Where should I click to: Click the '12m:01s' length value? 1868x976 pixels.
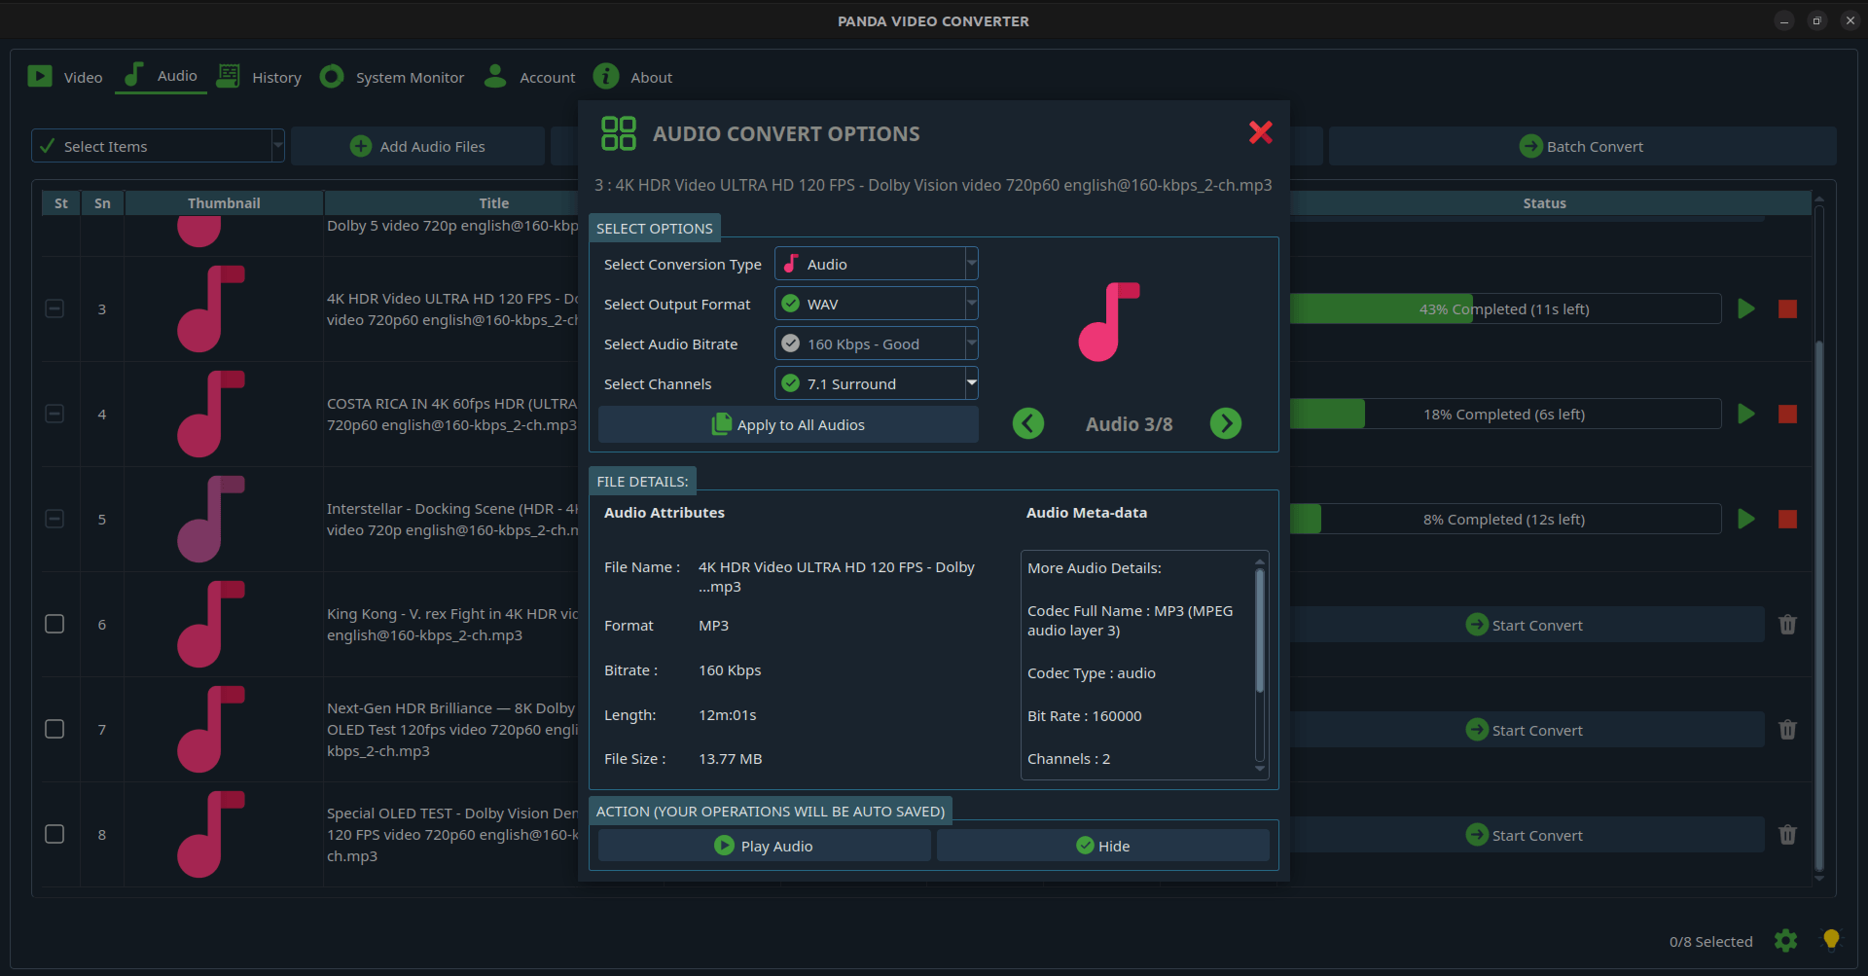(727, 714)
